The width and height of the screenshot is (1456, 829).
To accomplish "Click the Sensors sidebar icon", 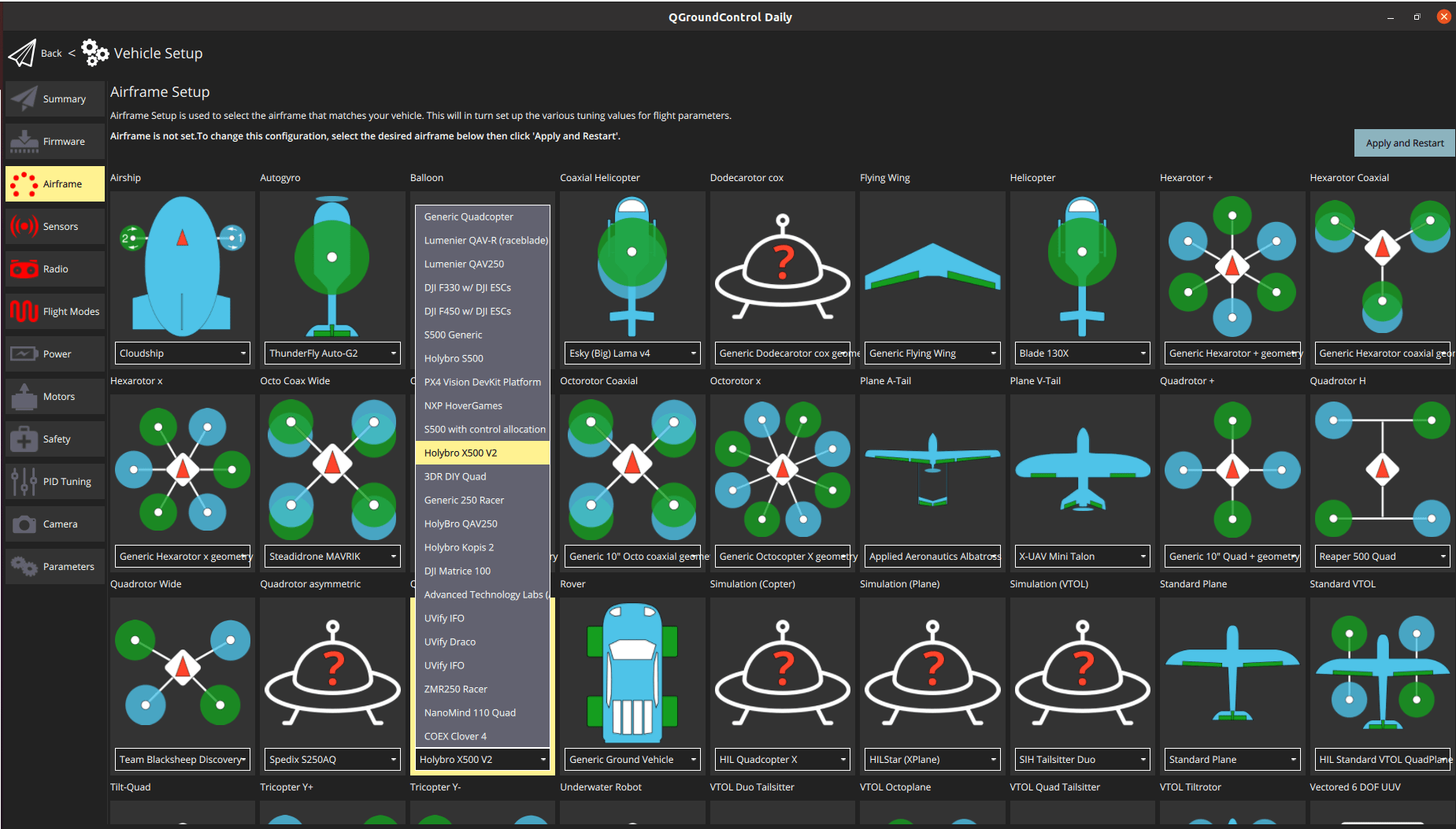I will point(24,226).
